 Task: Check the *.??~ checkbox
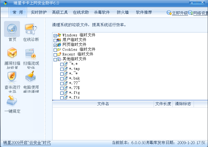62,83
